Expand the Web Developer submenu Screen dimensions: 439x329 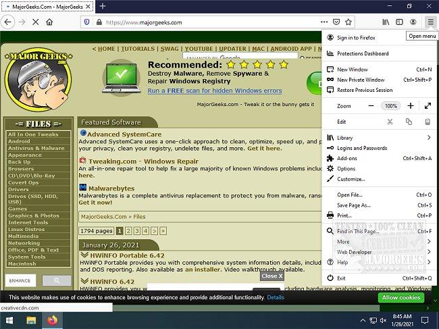378,252
